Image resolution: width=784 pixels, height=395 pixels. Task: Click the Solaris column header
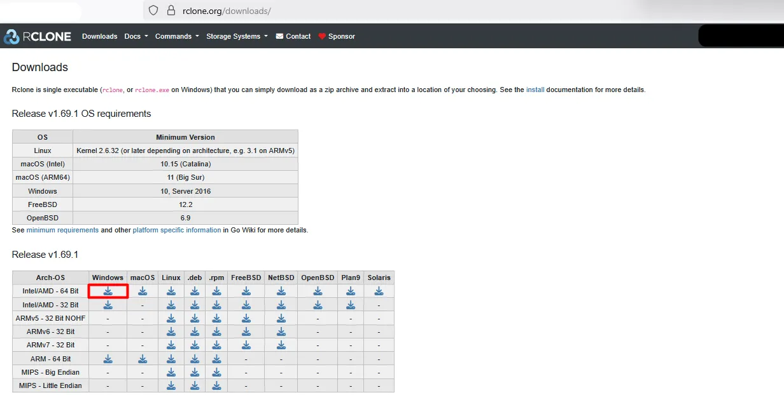379,278
